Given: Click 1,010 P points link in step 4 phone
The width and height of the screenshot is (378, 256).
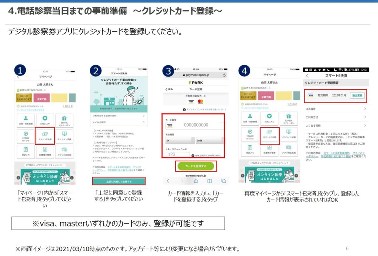Looking at the screenshot, I should [292, 104].
